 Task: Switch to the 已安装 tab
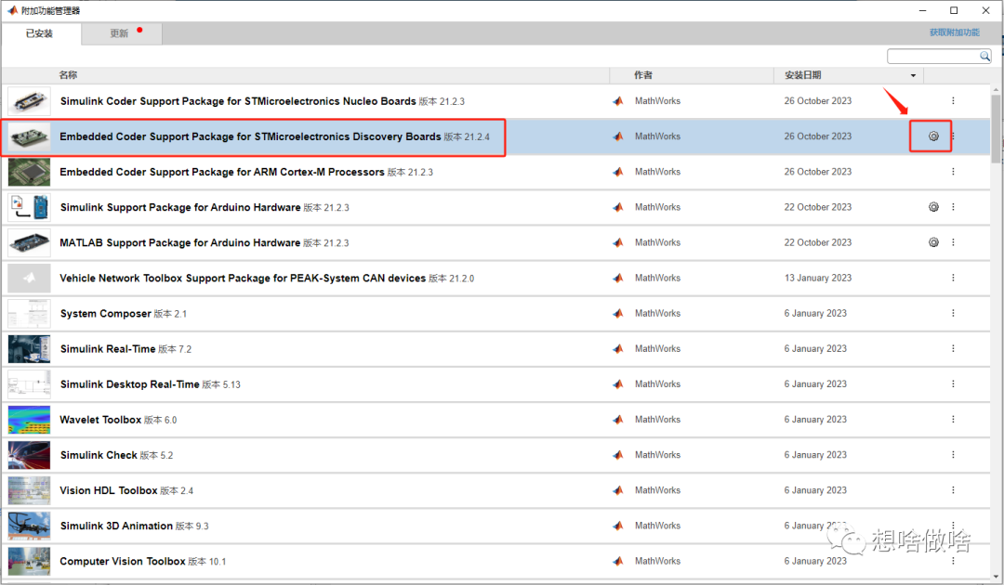click(x=40, y=33)
